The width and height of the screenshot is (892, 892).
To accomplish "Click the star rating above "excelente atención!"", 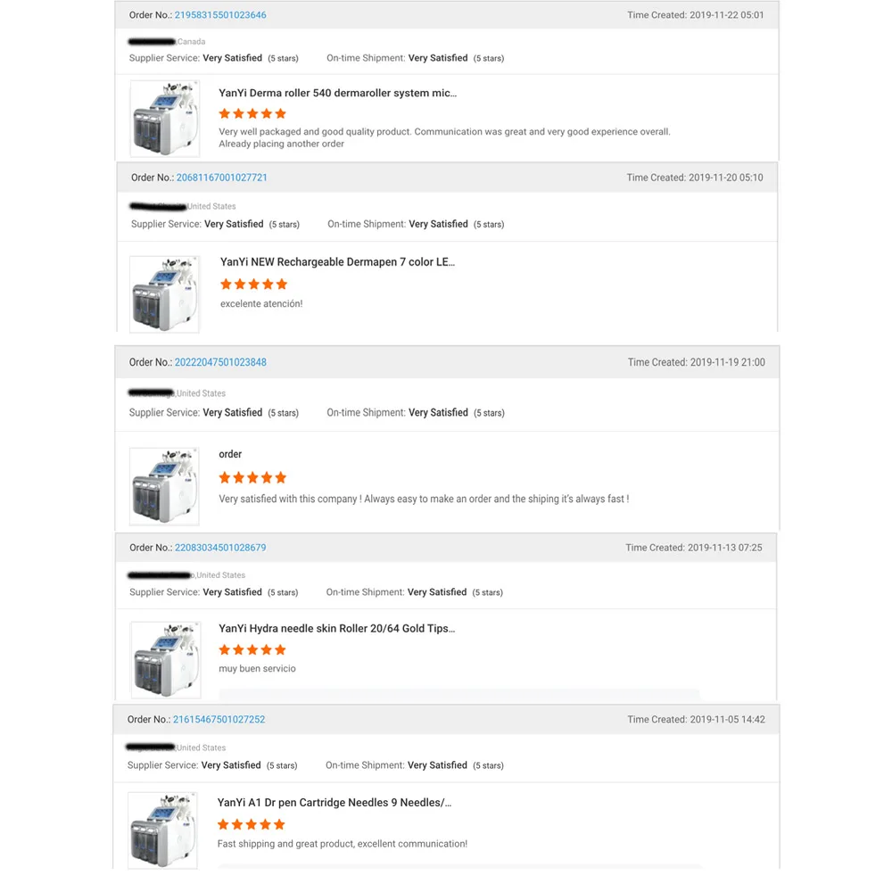I will pos(253,284).
